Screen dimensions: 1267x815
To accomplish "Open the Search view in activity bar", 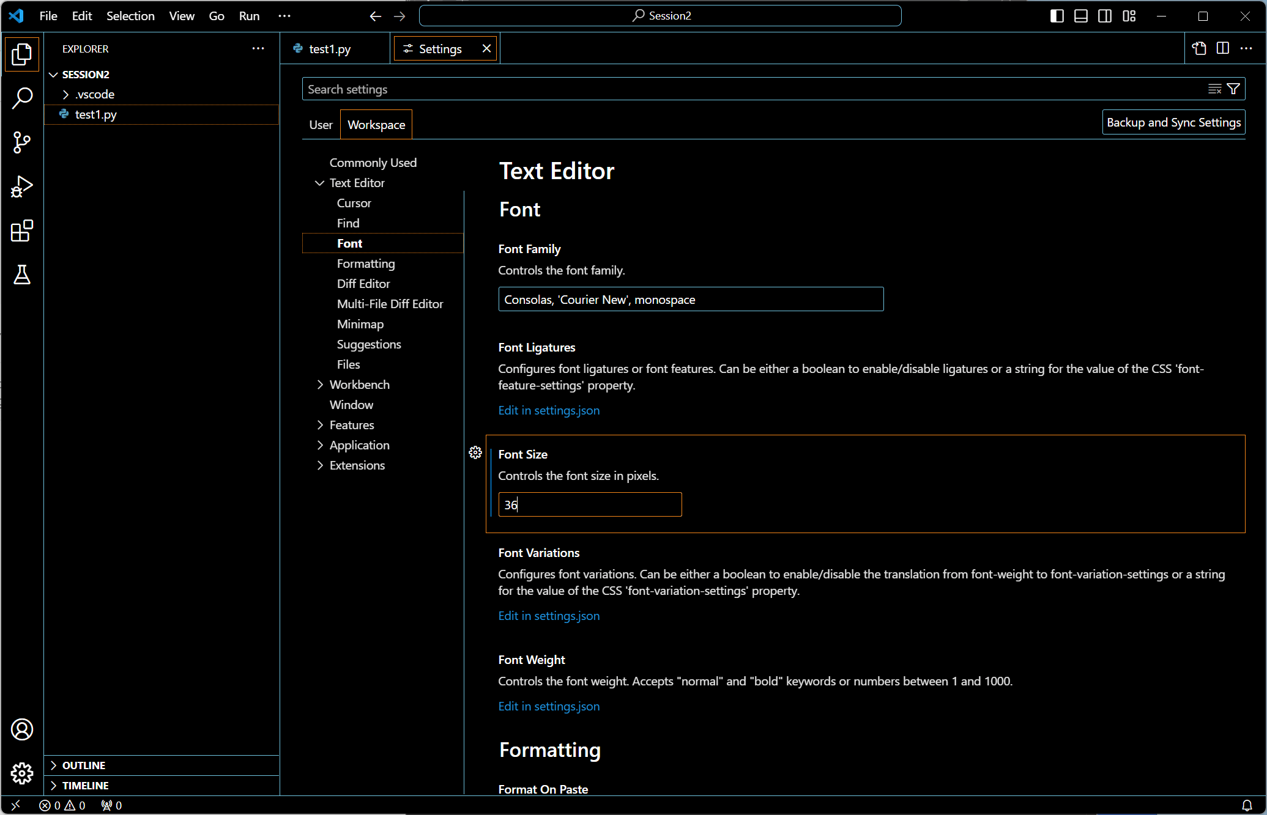I will [22, 98].
